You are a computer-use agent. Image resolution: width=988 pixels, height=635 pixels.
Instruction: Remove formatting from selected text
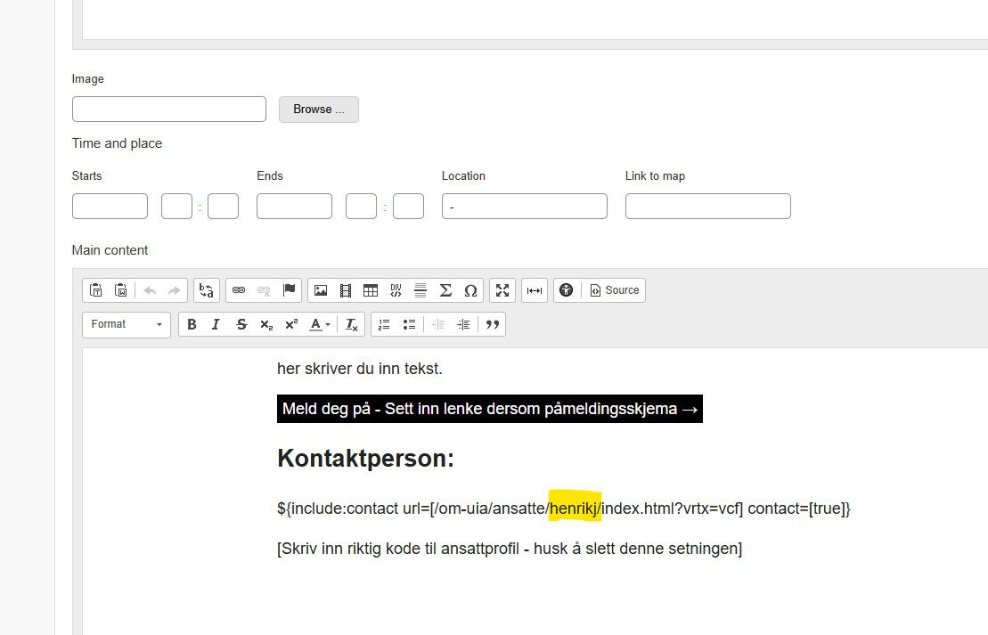coord(352,324)
